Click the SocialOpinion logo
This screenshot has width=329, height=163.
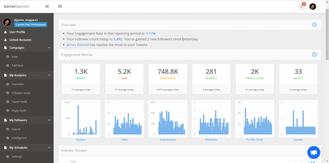tap(17, 6)
